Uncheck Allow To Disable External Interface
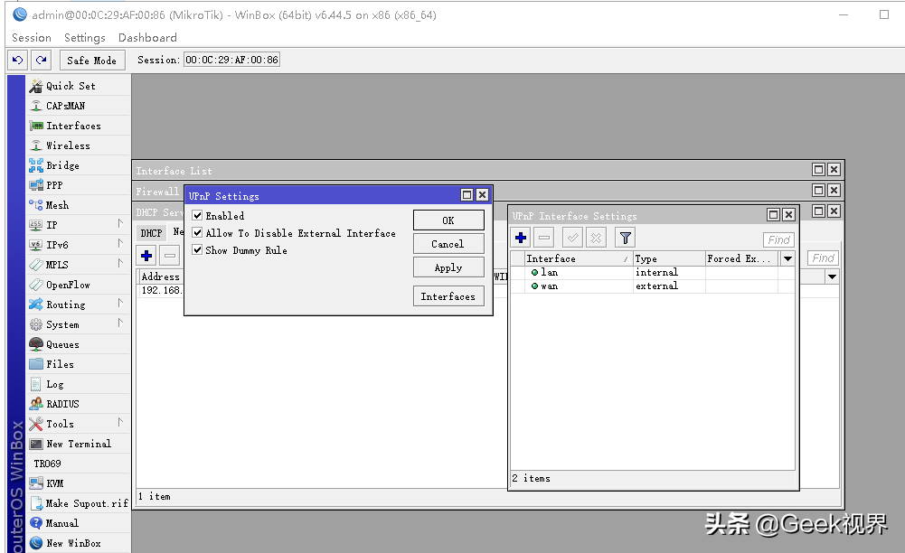Image resolution: width=905 pixels, height=553 pixels. [197, 233]
